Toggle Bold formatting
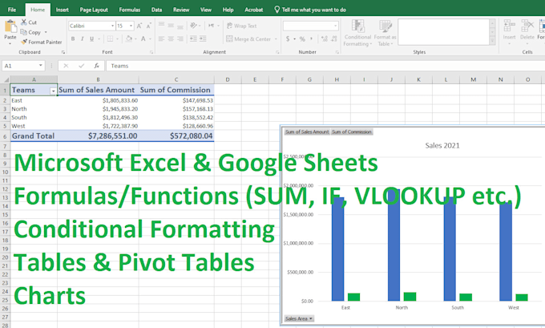Image resolution: width=545 pixels, height=328 pixels. tap(73, 38)
